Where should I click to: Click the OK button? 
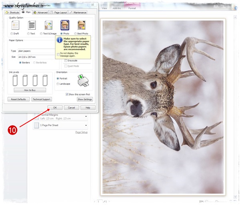(x=55, y=108)
